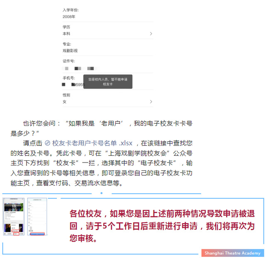Click the 也许您会问 paragraph text
The image size is (265, 258).
coord(104,123)
